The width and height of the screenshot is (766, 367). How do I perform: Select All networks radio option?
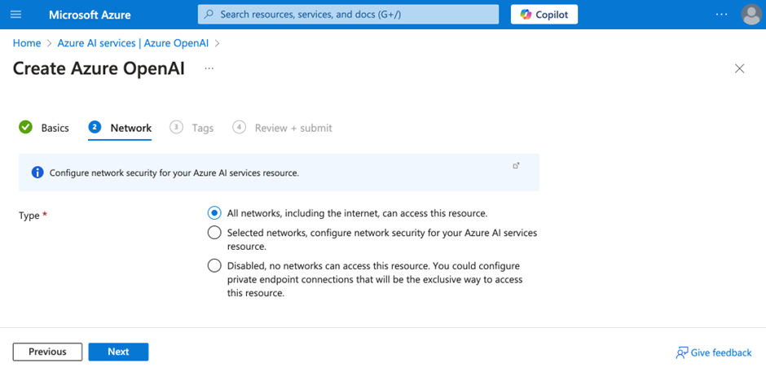tap(214, 213)
